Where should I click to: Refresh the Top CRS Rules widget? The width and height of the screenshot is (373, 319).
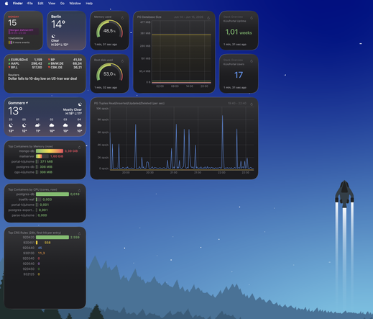click(79, 233)
